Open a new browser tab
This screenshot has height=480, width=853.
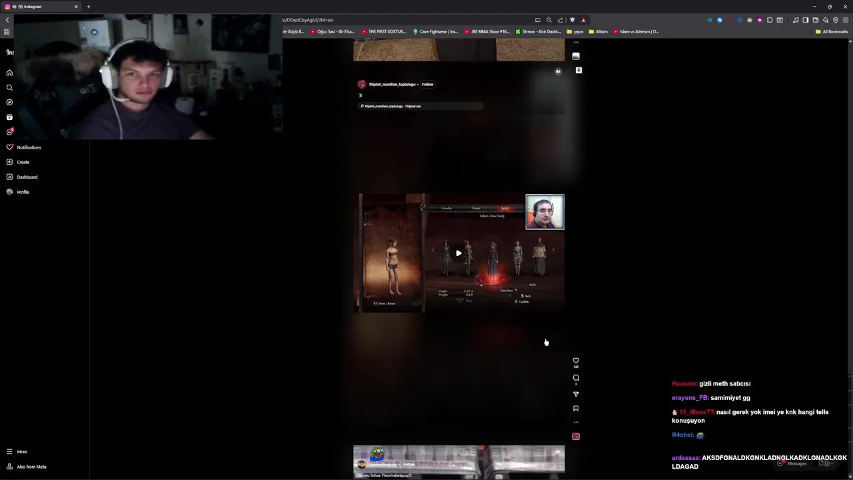[x=88, y=7]
